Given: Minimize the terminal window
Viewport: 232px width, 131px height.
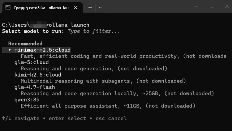Looking at the screenshot, I should (x=197, y=6).
